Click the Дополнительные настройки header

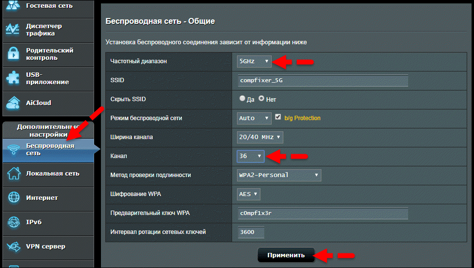click(48, 130)
